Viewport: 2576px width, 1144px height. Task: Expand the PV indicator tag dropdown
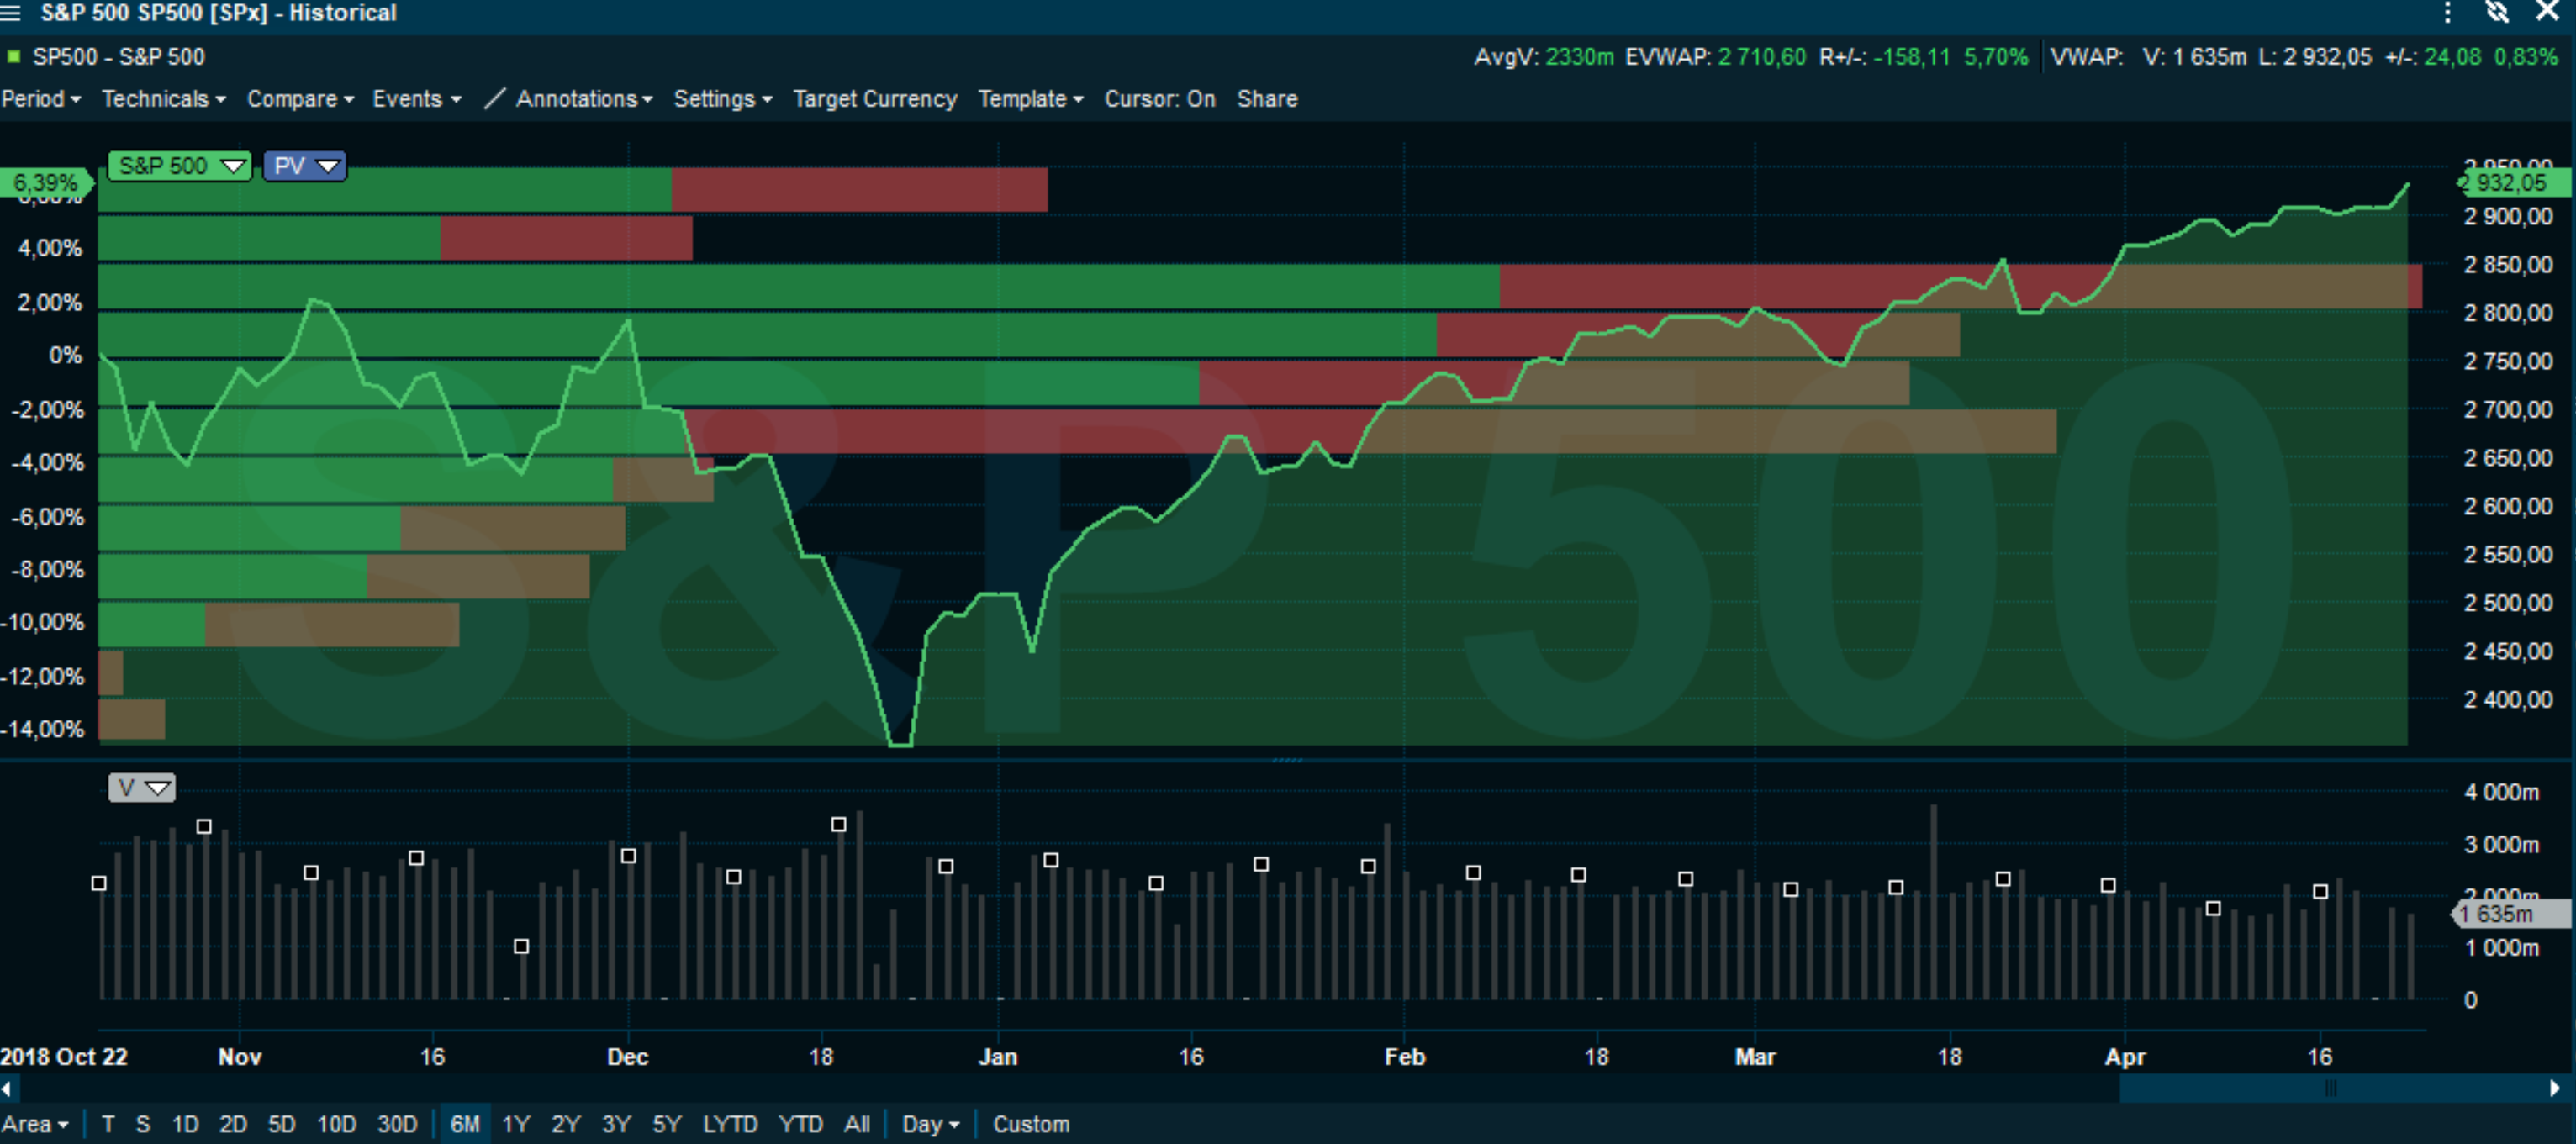327,166
